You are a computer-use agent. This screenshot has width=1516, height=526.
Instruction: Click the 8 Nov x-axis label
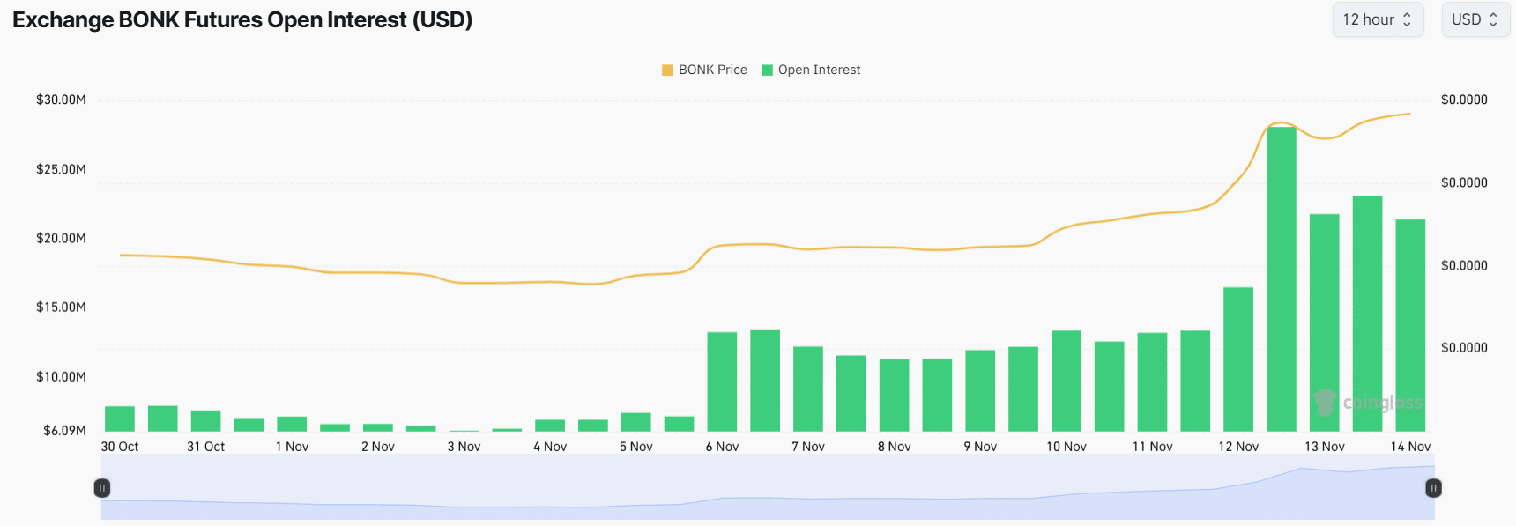(894, 447)
